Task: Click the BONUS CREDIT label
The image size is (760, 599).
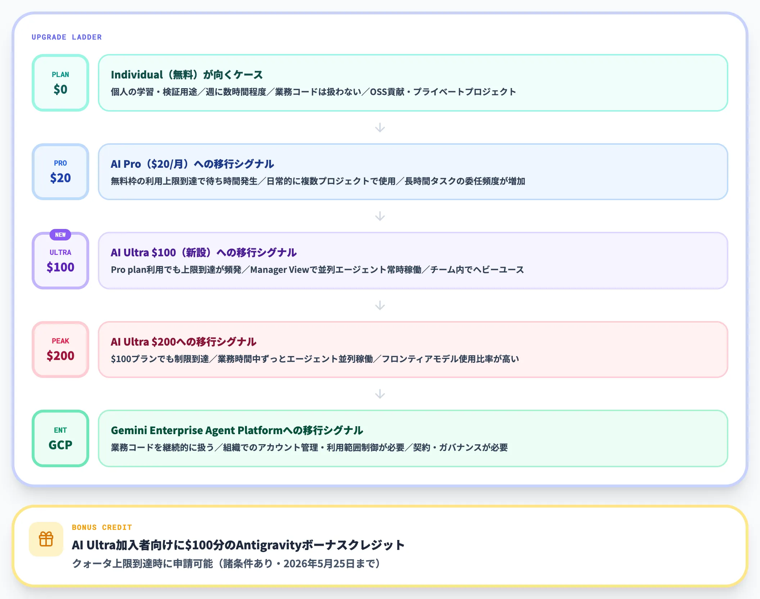Action: (x=102, y=527)
